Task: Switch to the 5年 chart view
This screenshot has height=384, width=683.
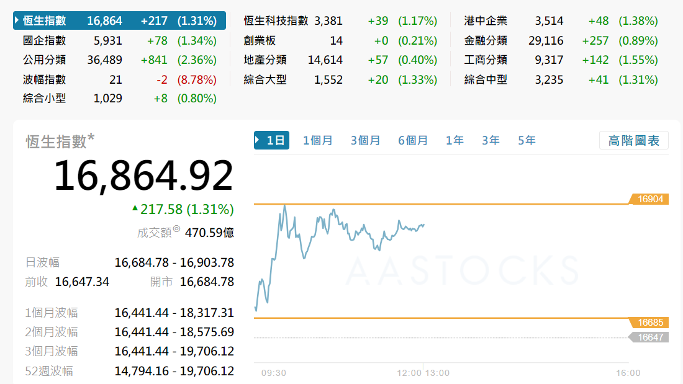Action: click(527, 141)
